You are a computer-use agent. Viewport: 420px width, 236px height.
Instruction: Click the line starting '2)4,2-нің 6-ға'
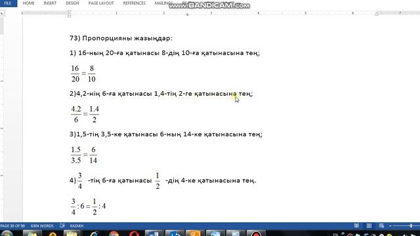tap(161, 94)
